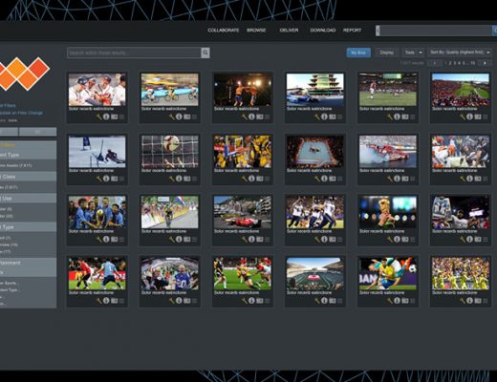Click filmstrip icon under cyclists card
Image resolution: width=497 pixels, height=382 pixels.
pyautogui.click(x=186, y=117)
